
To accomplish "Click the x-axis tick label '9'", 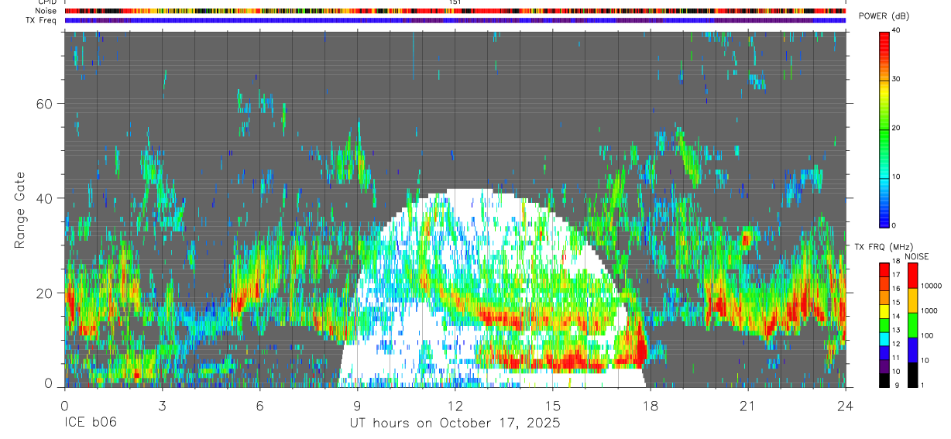I will pos(357,405).
